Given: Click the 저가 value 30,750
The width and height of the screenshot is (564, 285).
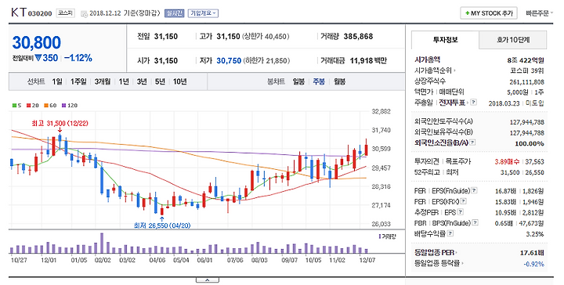Looking at the screenshot, I should pos(229,61).
